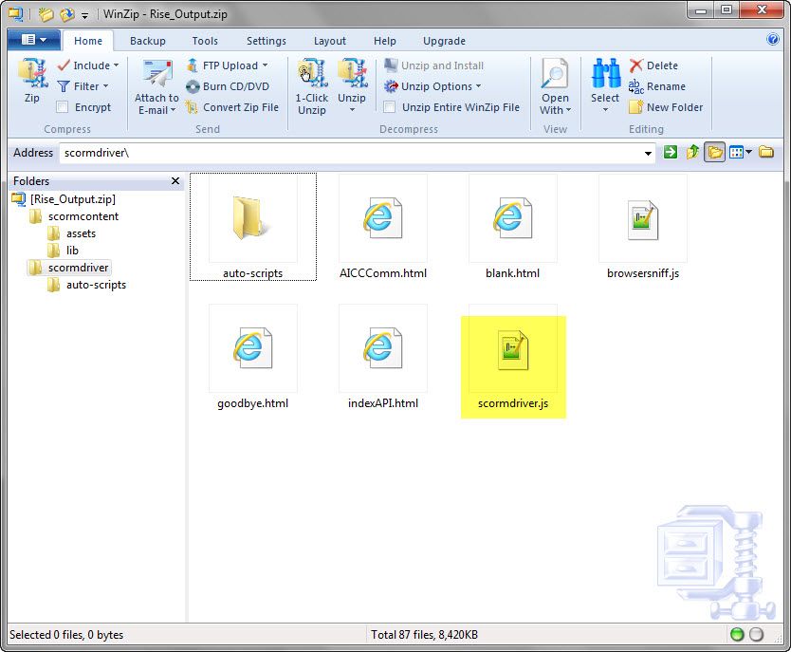Select the scormdriver.js file icon
791x652 pixels.
coord(512,353)
